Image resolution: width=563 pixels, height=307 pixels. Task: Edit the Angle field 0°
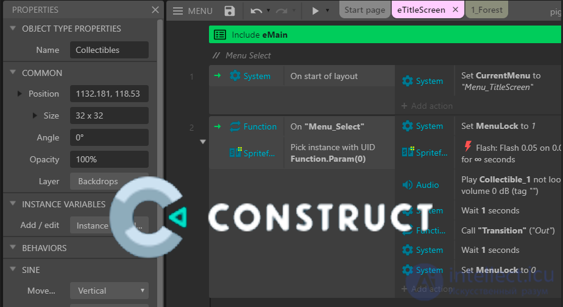pyautogui.click(x=109, y=137)
